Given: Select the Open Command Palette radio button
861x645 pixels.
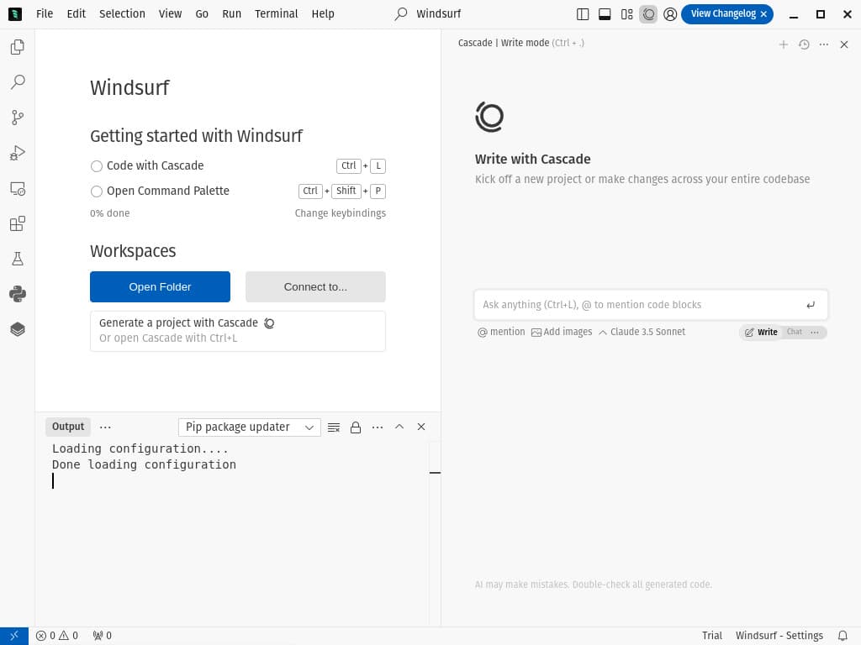Looking at the screenshot, I should 97,191.
